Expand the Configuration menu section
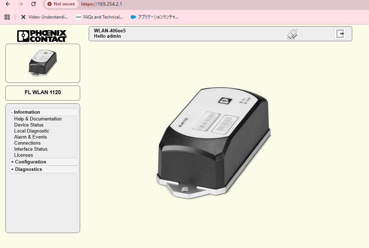The width and height of the screenshot is (369, 248). 30,162
